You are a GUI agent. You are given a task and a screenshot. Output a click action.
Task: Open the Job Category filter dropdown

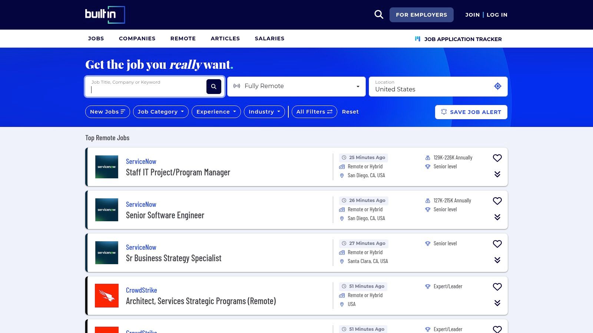[161, 112]
